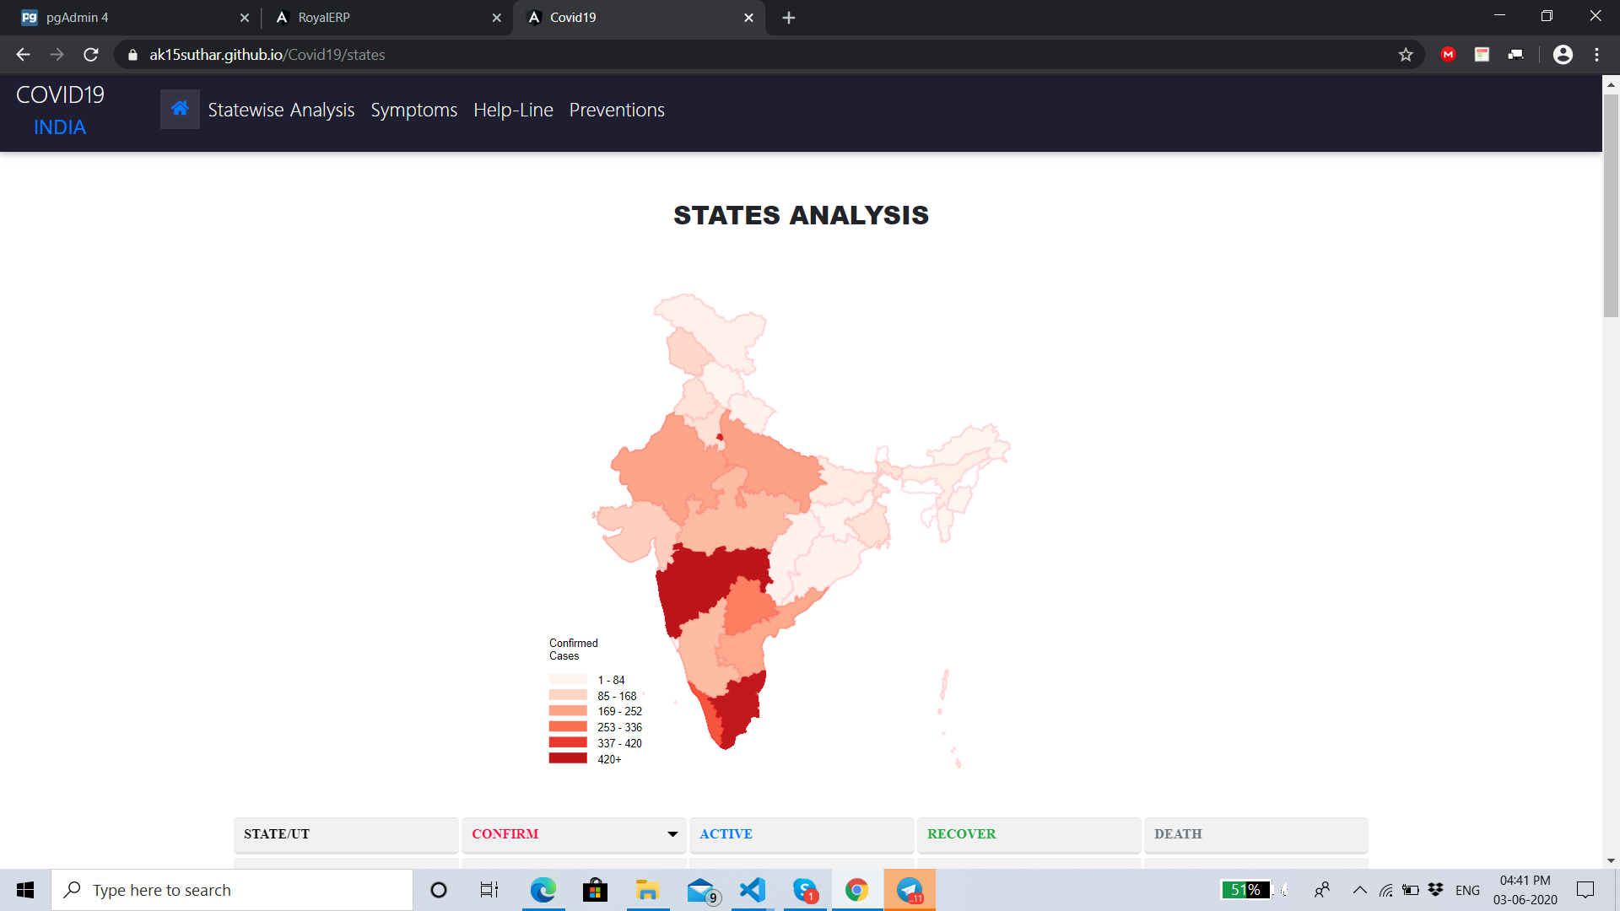The image size is (1620, 911).
Task: Open Telegram from the taskbar
Action: click(910, 890)
